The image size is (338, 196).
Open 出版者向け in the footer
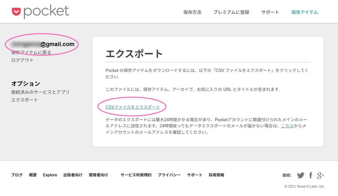(x=73, y=175)
